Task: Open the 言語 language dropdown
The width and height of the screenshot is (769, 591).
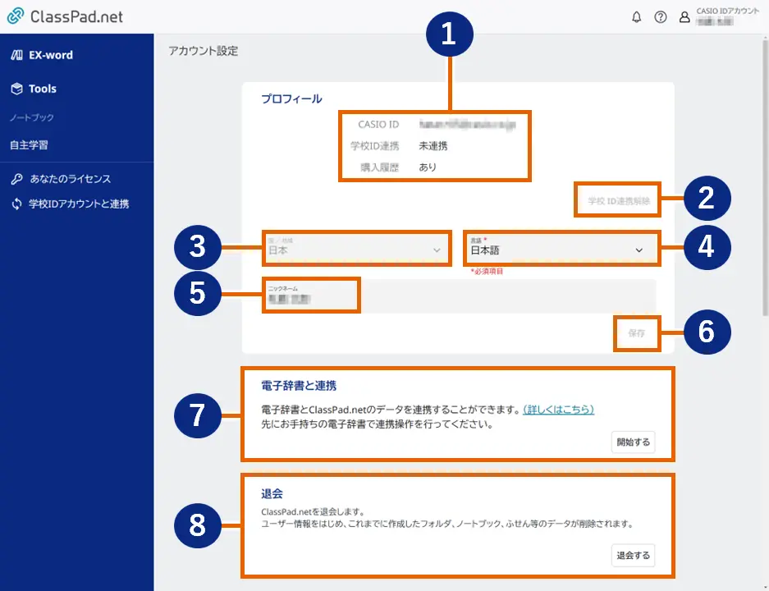Action: pos(561,248)
